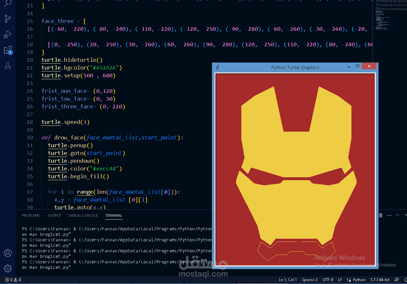
Task: Open the Run and Debug view
Action: (8, 34)
